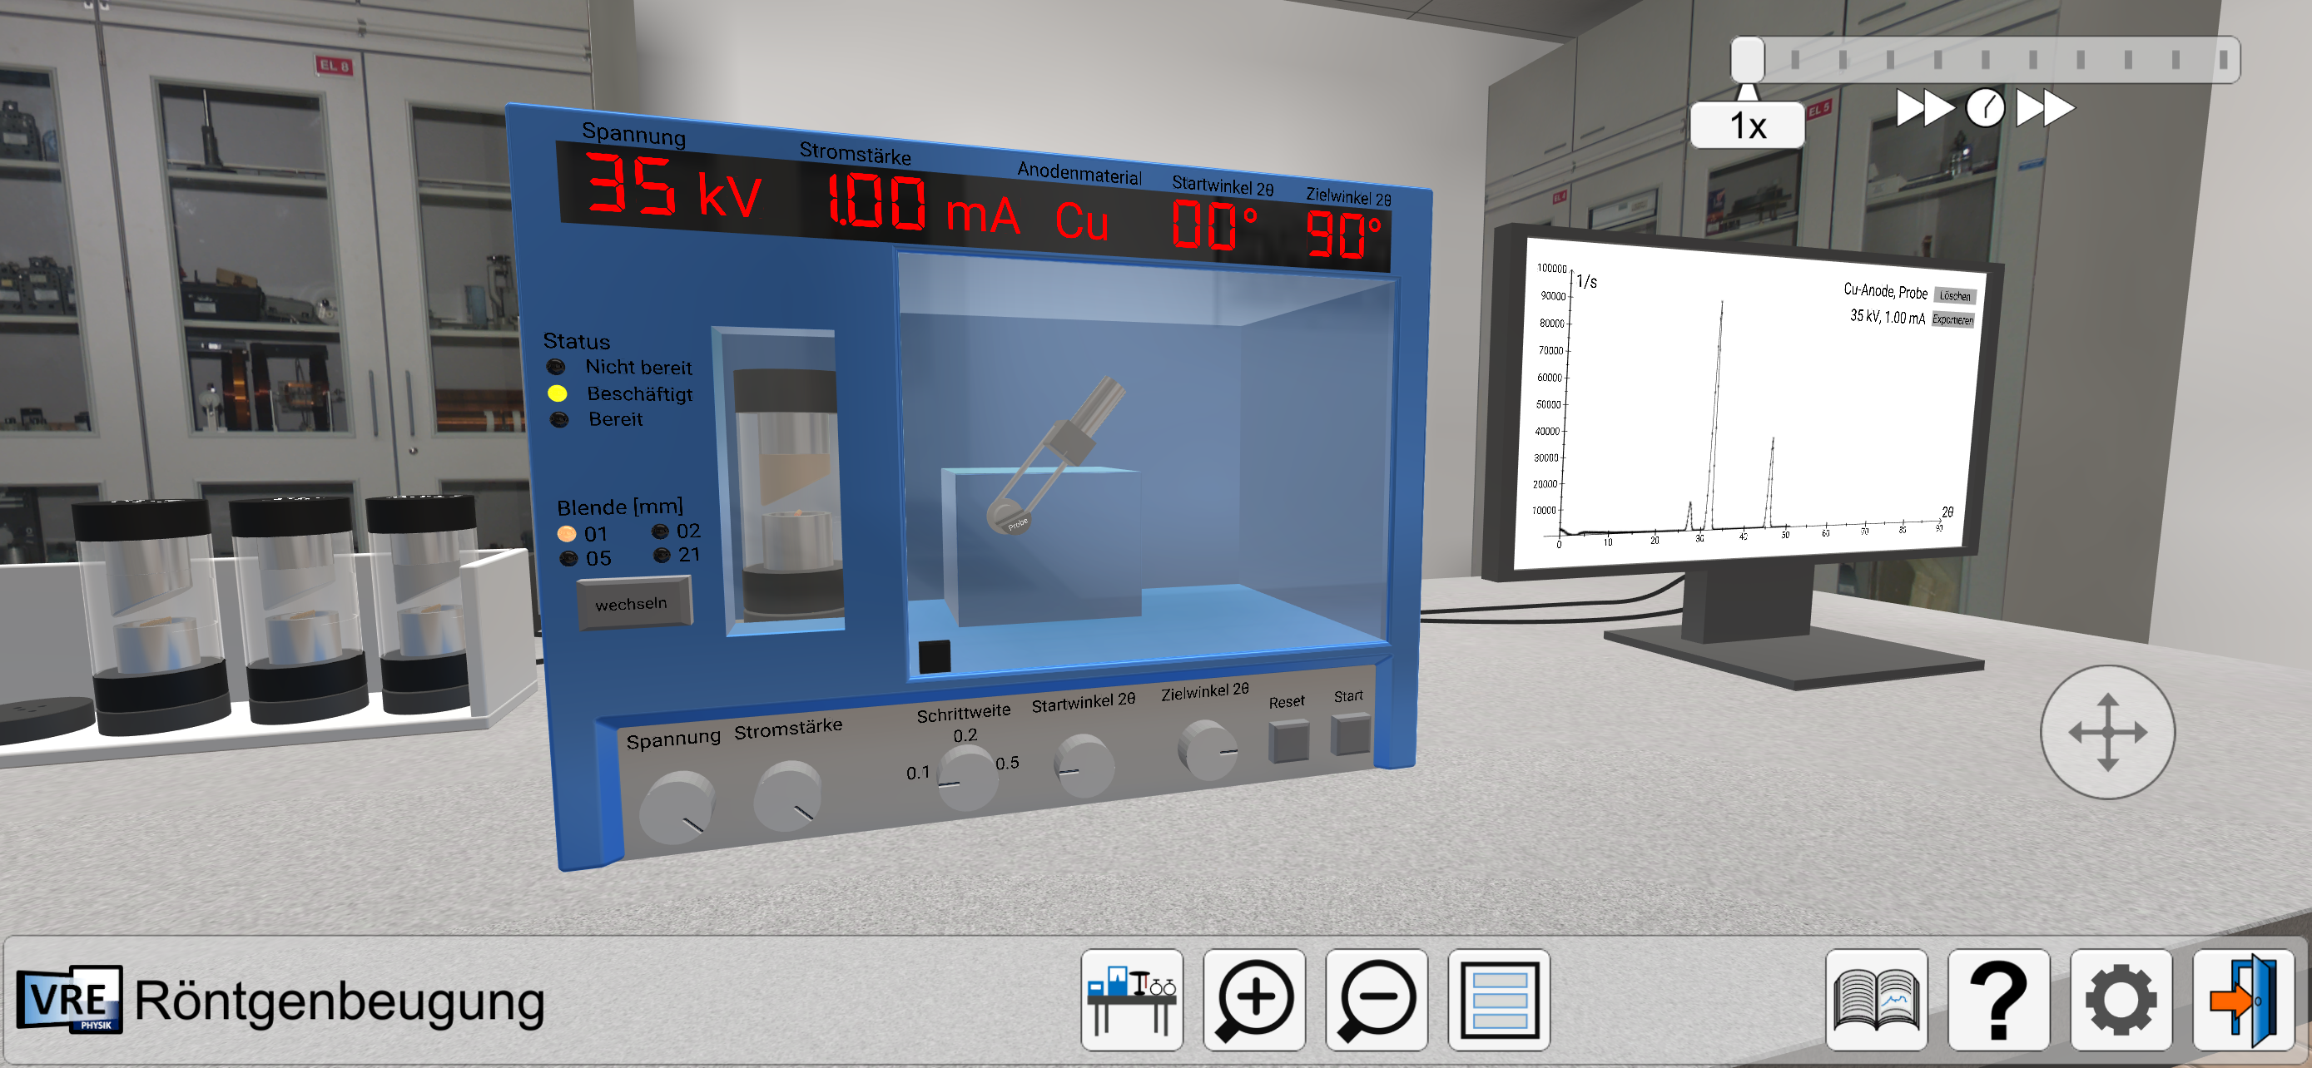Screen dimensions: 2312x1068
Task: Select 21 mm aperture indicator
Action: click(x=662, y=555)
